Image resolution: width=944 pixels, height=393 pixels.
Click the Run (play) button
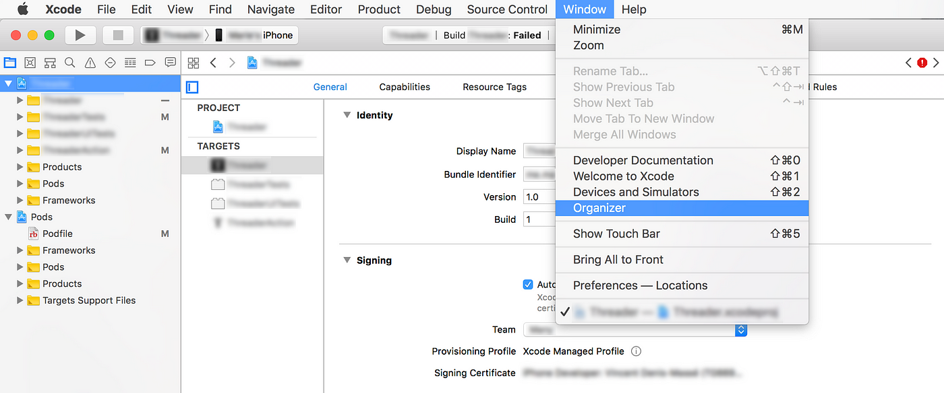tap(80, 35)
